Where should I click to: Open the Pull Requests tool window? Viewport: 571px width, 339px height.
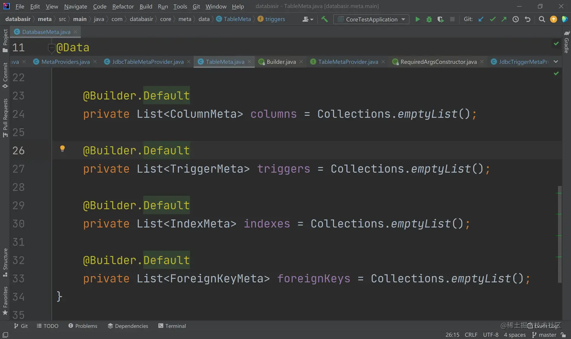pos(5,118)
